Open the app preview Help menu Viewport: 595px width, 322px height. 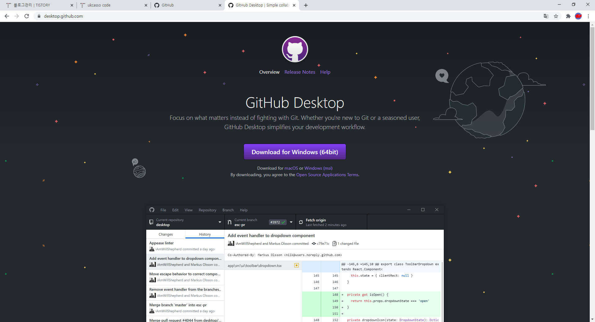(x=244, y=210)
